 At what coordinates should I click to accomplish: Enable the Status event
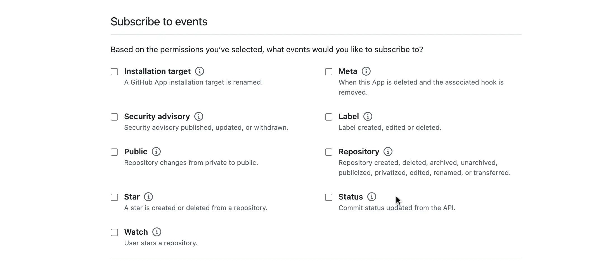coord(328,197)
